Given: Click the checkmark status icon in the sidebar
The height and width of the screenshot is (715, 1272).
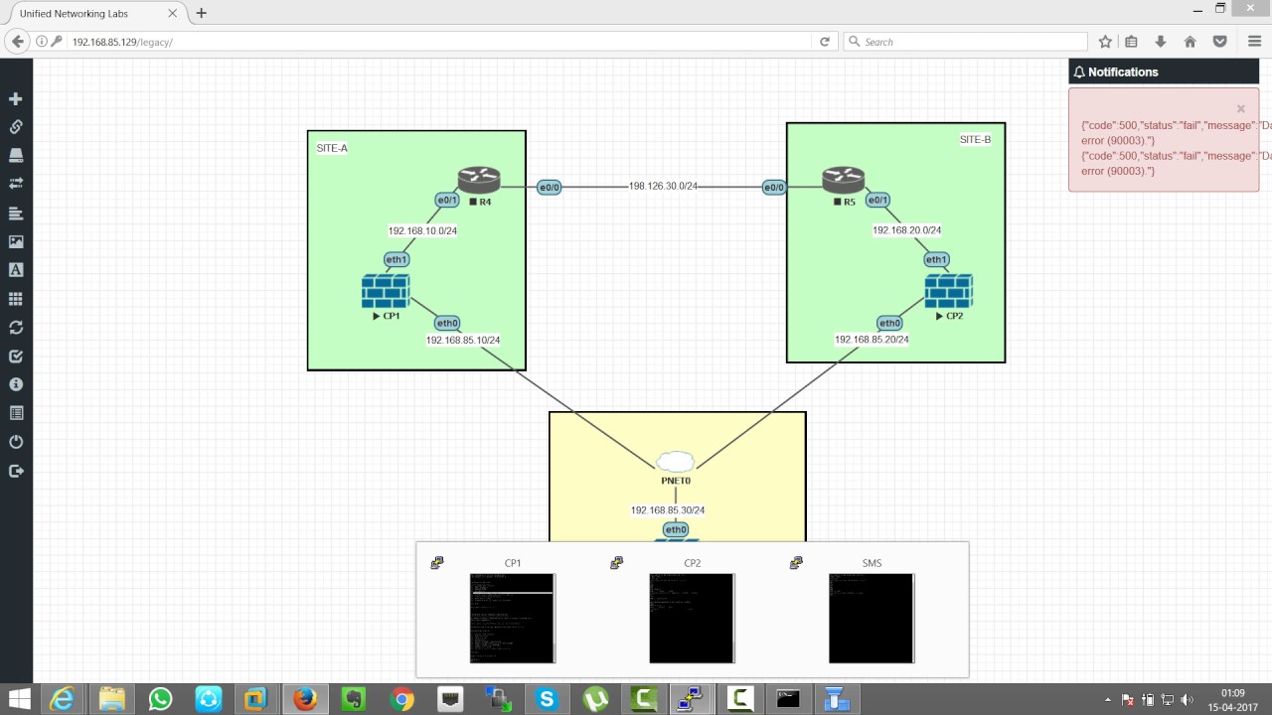Looking at the screenshot, I should pyautogui.click(x=16, y=356).
